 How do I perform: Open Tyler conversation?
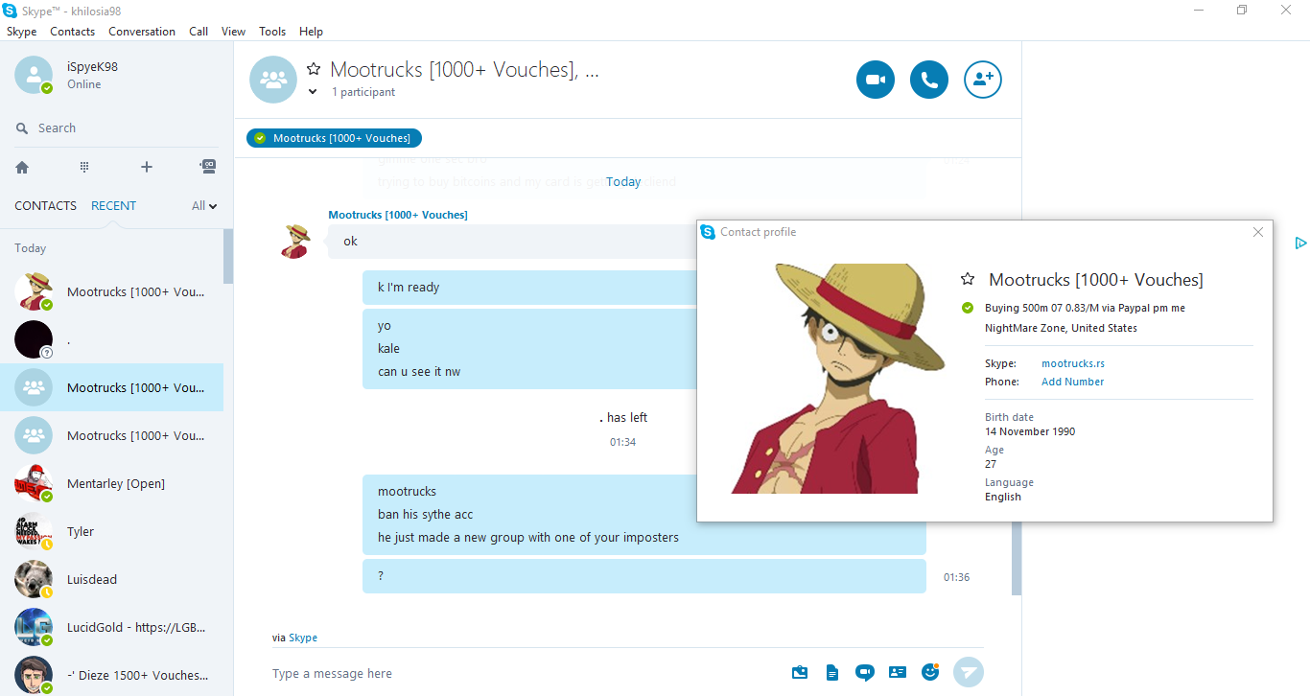[x=111, y=531]
